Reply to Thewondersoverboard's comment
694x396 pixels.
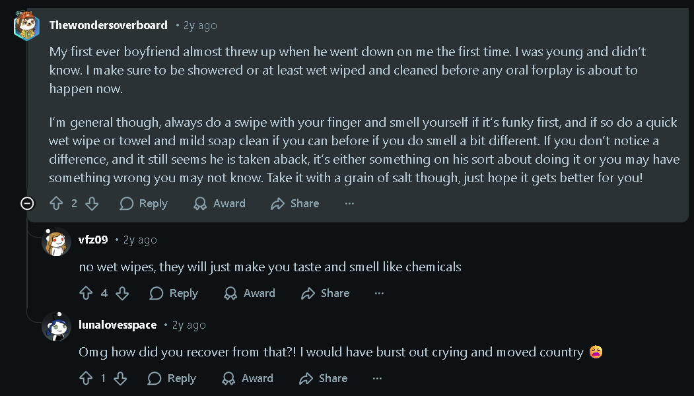tap(143, 204)
